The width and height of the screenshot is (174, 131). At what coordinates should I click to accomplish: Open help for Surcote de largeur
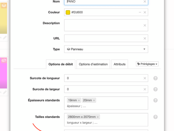point(155,89)
